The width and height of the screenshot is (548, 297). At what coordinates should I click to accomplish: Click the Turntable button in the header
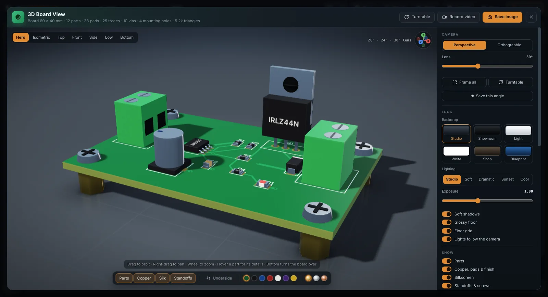pyautogui.click(x=417, y=17)
